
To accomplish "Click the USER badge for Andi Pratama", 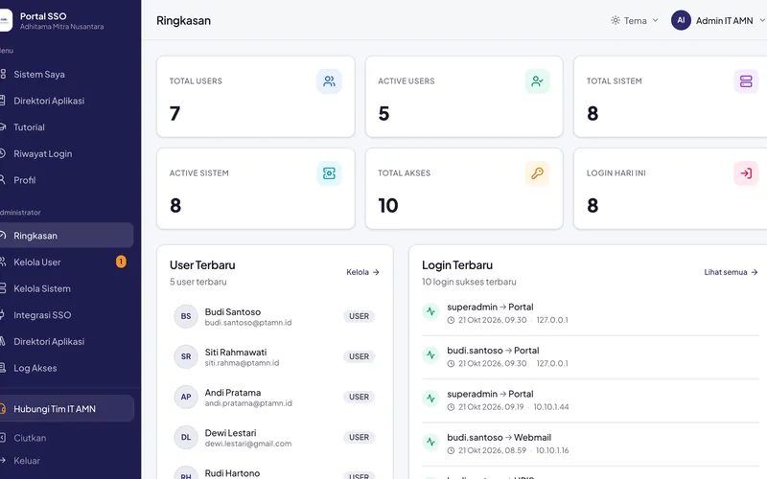I will coord(359,397).
